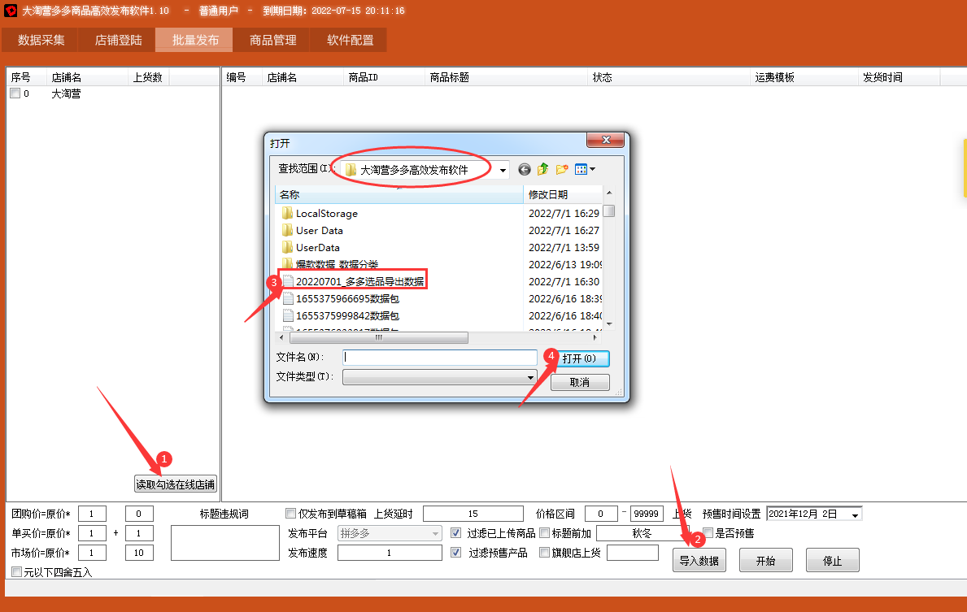Click the 开始 button

(x=766, y=561)
